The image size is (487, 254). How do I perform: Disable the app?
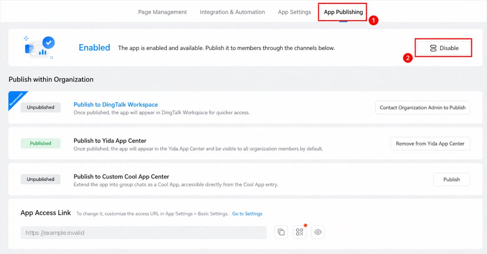point(443,48)
